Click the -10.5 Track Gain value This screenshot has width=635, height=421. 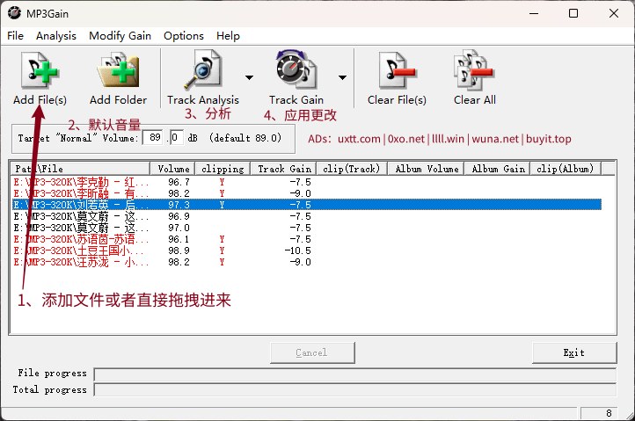pyautogui.click(x=297, y=251)
